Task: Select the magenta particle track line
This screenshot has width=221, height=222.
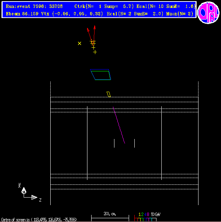Action: [x=119, y=125]
